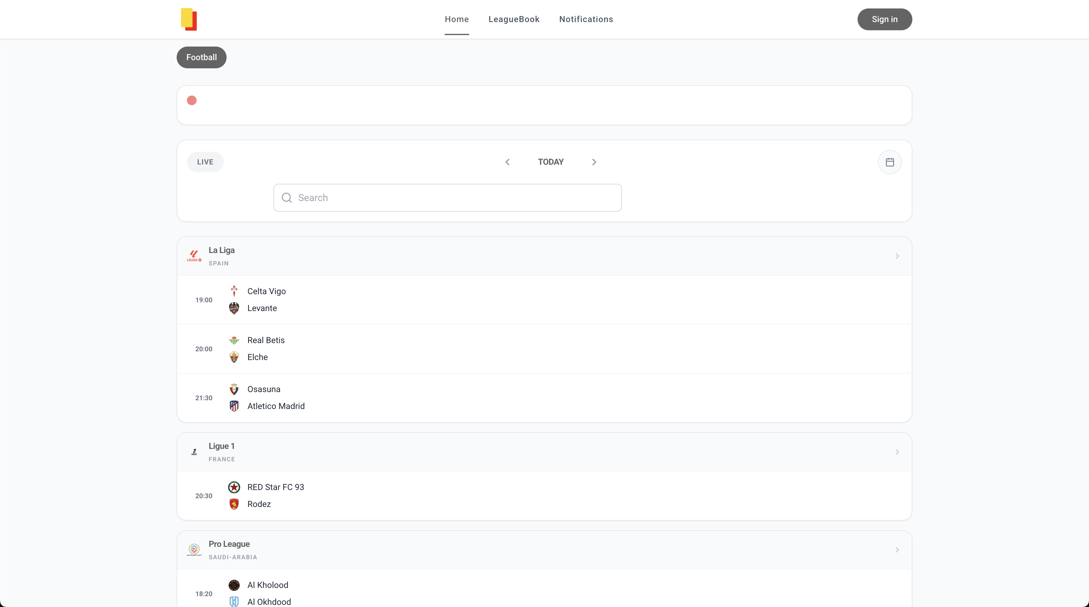Select the 19:00 match time
The image size is (1089, 607).
click(204, 300)
